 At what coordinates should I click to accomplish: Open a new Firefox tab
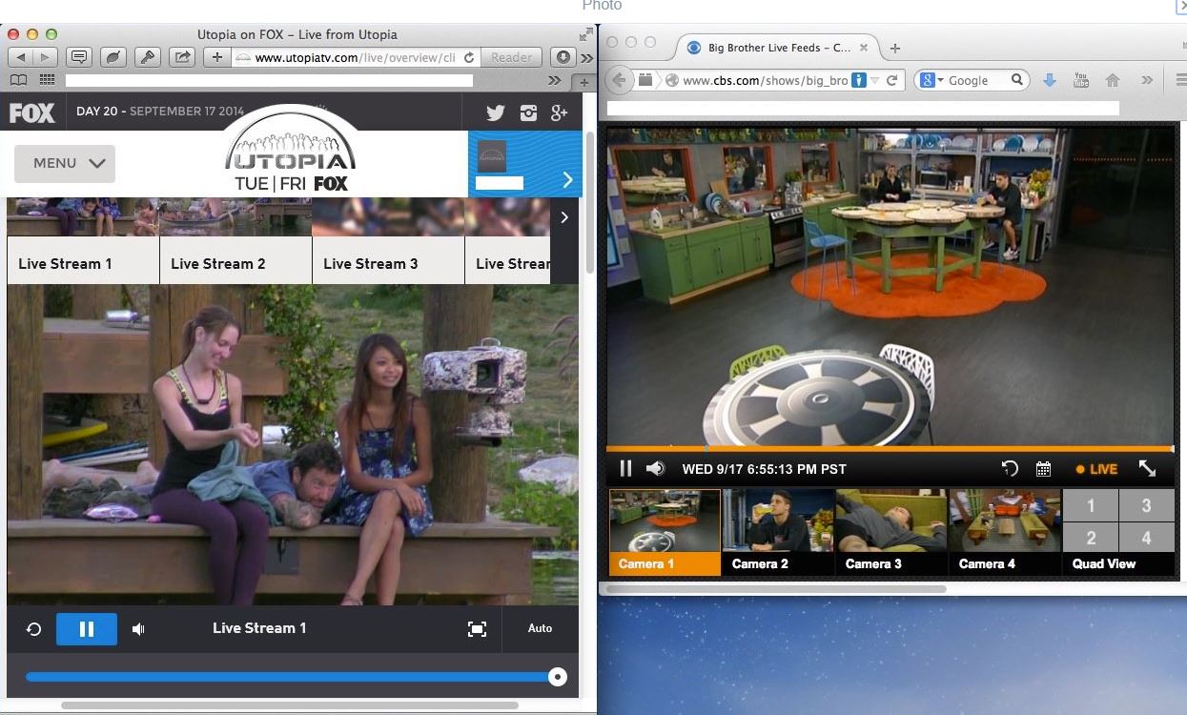pyautogui.click(x=894, y=48)
